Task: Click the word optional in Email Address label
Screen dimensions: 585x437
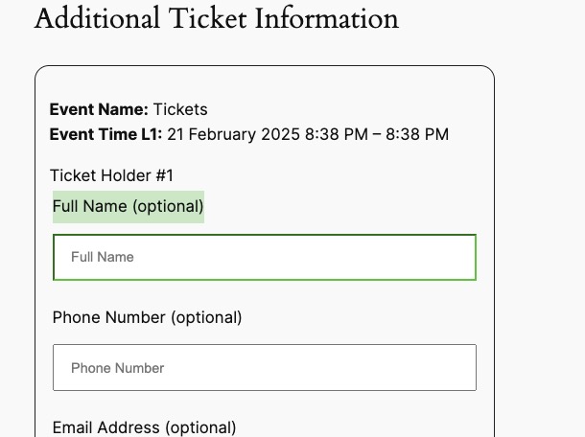Action: [200, 427]
